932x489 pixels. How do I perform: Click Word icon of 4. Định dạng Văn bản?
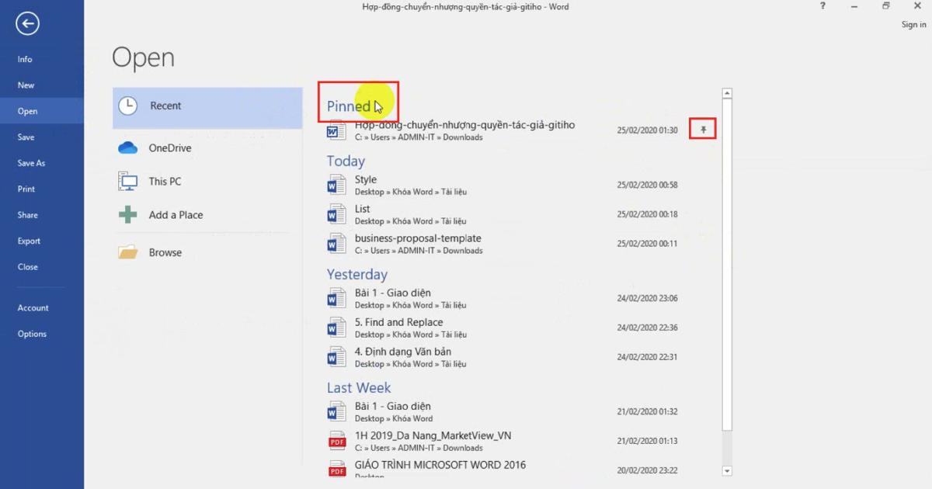[336, 357]
